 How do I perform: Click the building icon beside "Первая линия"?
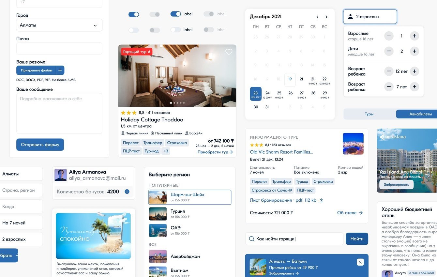click(x=123, y=133)
